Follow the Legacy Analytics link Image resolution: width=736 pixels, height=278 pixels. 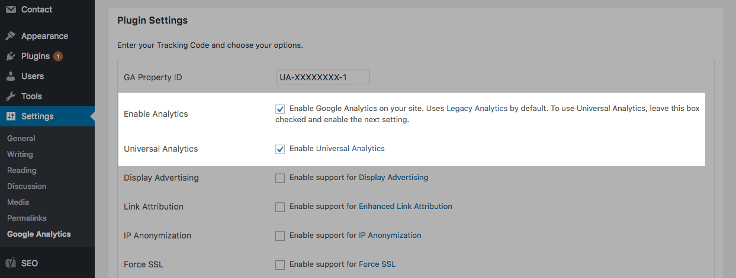(x=477, y=109)
